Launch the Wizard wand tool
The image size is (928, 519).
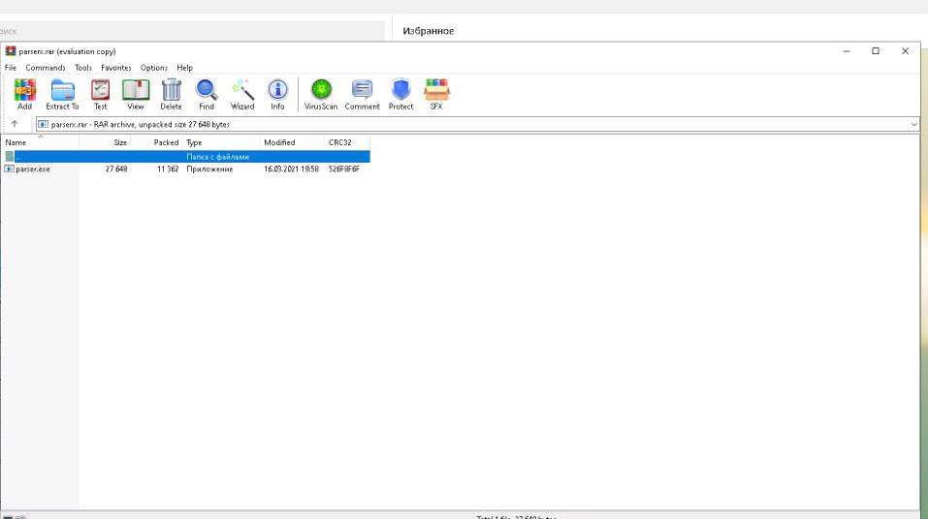[242, 94]
